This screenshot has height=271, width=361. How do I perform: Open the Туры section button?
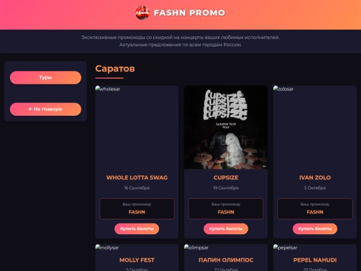(x=45, y=78)
